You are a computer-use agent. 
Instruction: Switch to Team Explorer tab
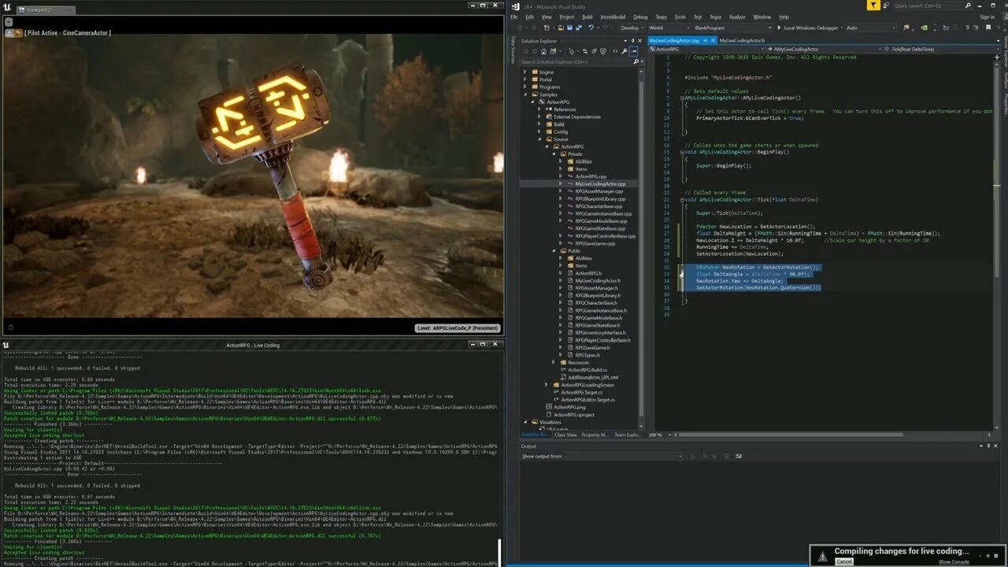tap(628, 435)
